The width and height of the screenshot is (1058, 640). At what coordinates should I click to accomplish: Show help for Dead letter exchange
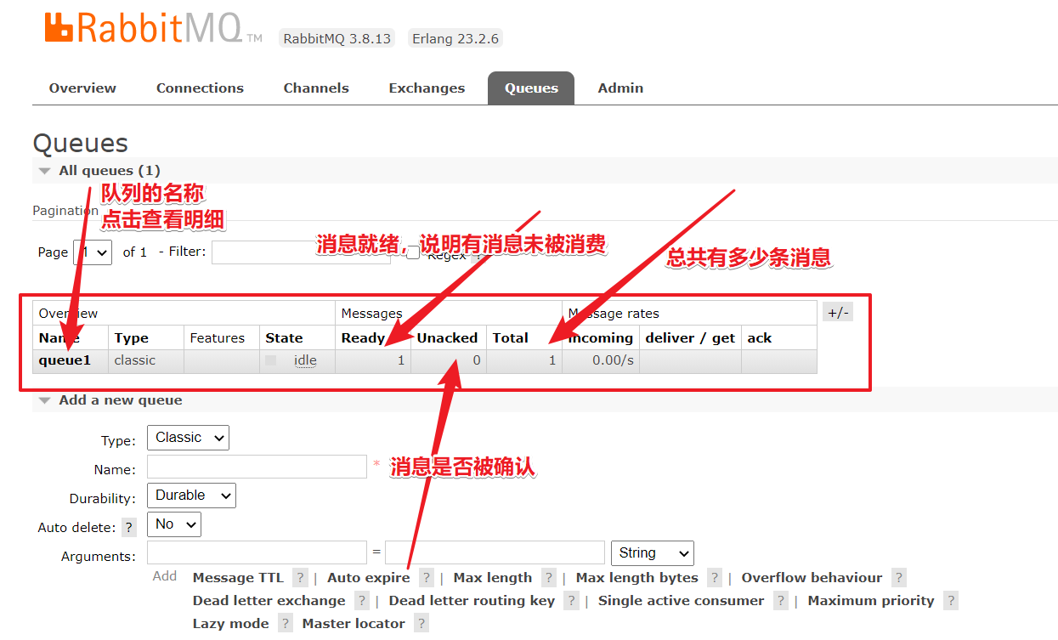click(x=362, y=601)
